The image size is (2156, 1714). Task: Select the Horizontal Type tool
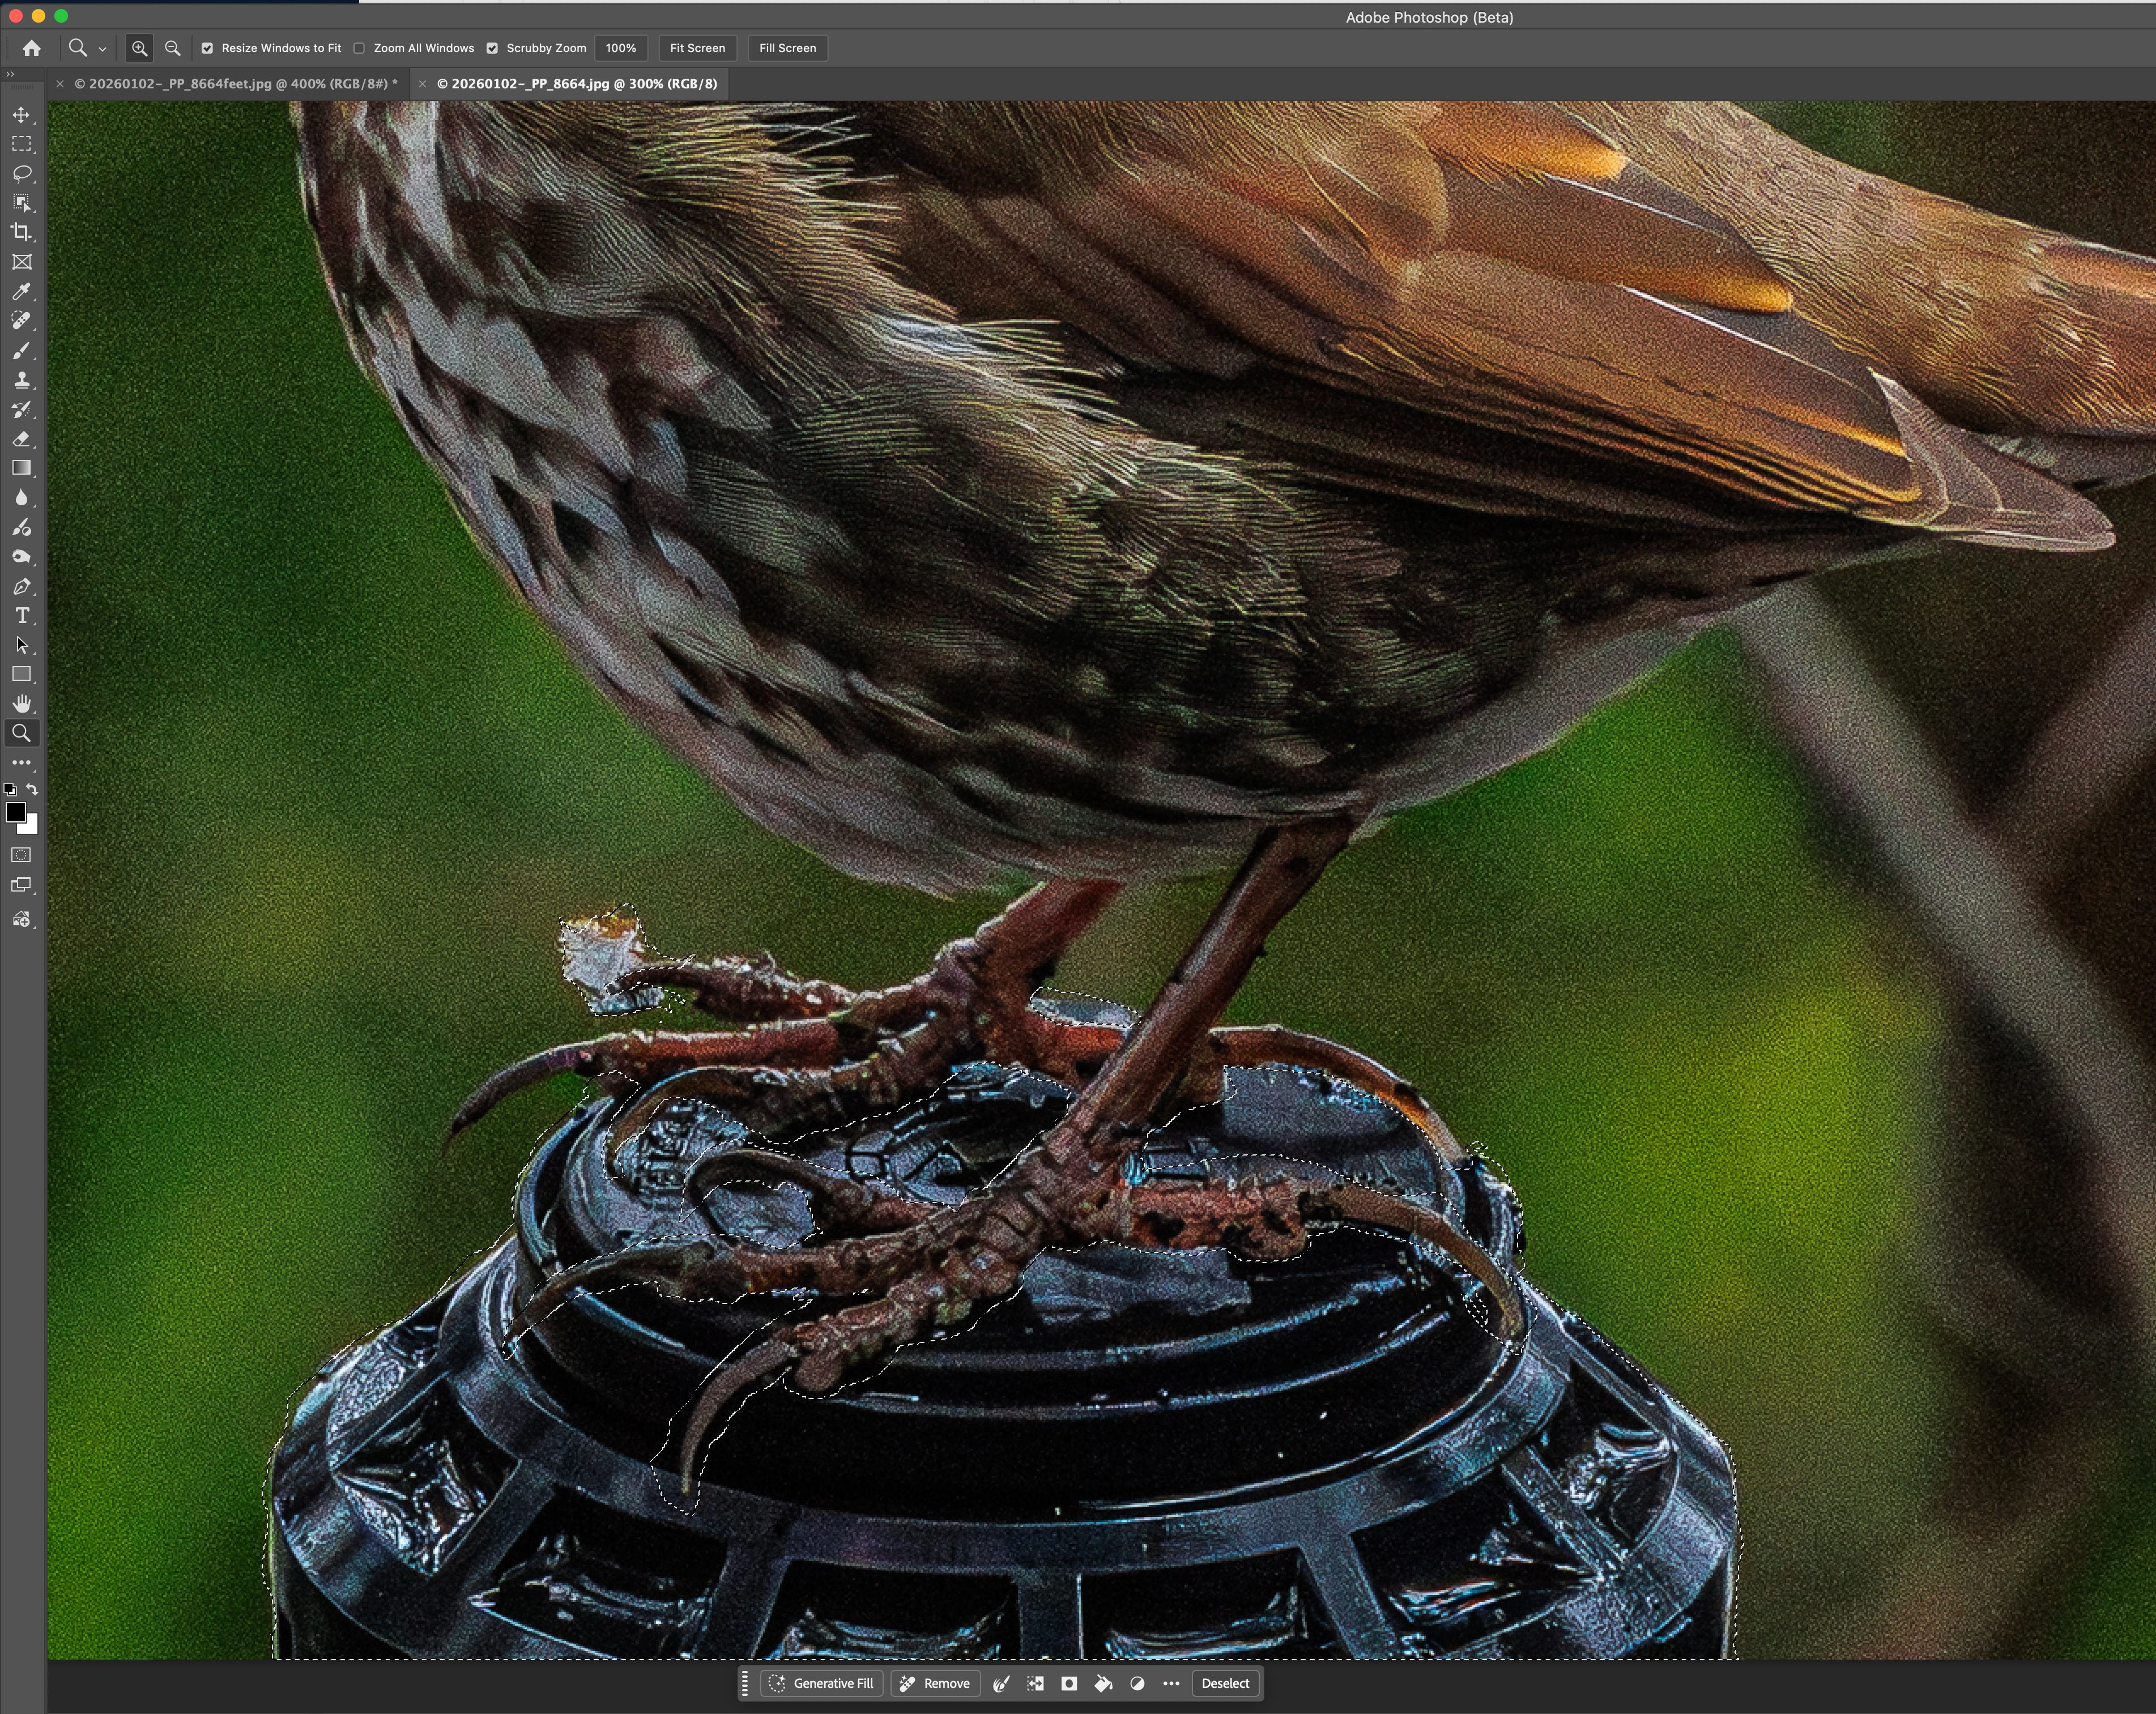[x=21, y=616]
